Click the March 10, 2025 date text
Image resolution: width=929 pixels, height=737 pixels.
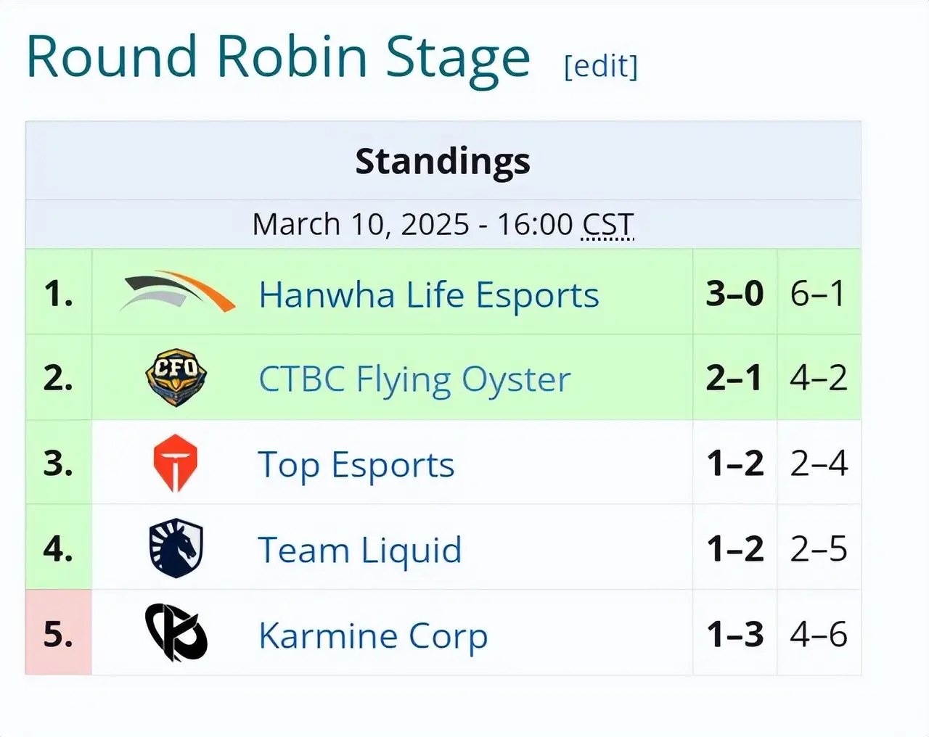click(361, 224)
